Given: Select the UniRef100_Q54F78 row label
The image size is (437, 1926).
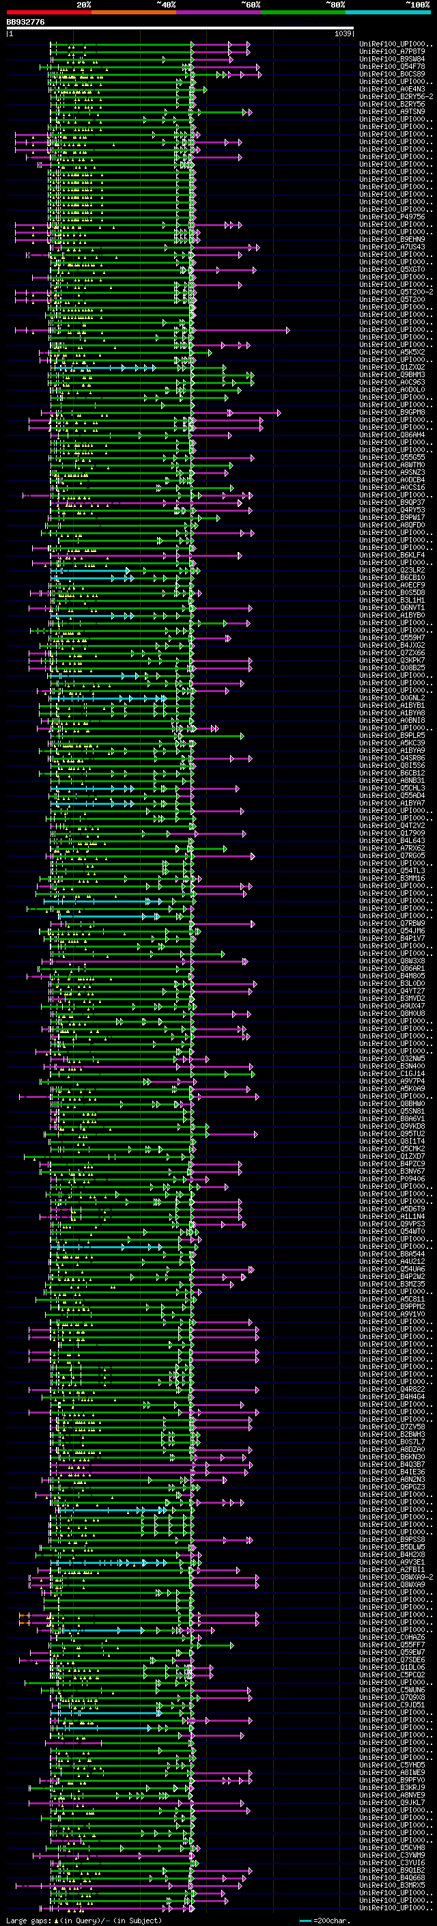Looking at the screenshot, I should (392, 66).
